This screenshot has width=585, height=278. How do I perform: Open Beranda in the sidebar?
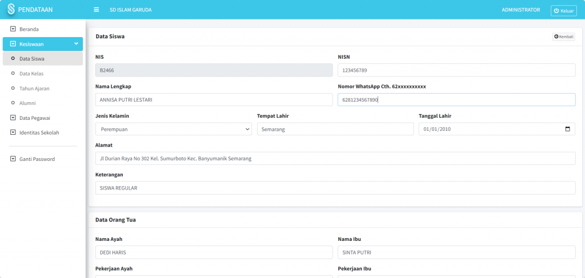[x=43, y=29]
